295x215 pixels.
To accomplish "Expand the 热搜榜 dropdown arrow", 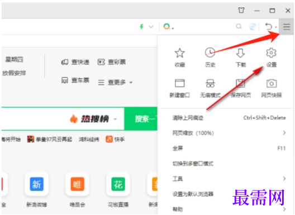I will tap(115, 119).
